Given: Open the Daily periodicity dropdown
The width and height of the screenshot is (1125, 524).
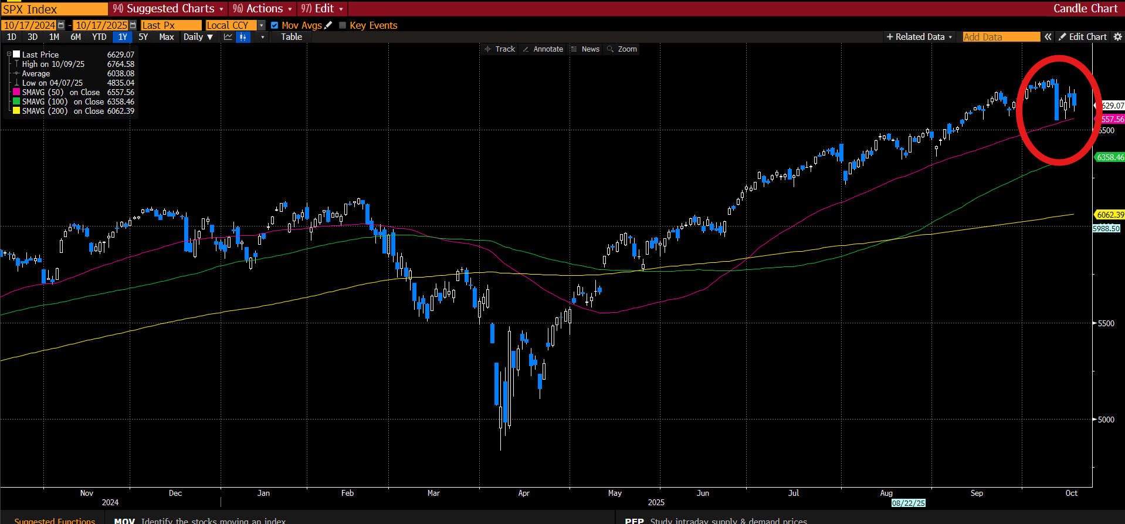Looking at the screenshot, I should [x=198, y=37].
